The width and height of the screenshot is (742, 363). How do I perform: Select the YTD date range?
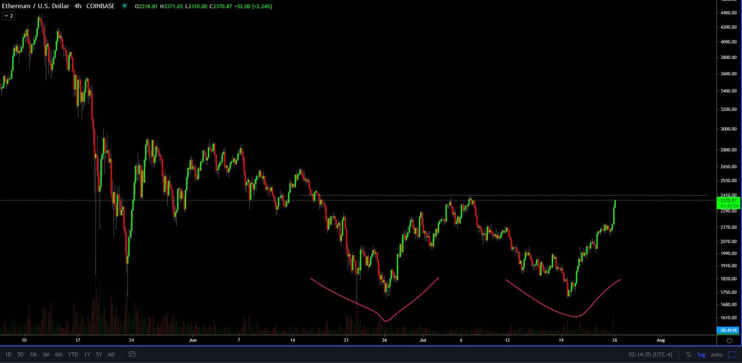pos(73,354)
